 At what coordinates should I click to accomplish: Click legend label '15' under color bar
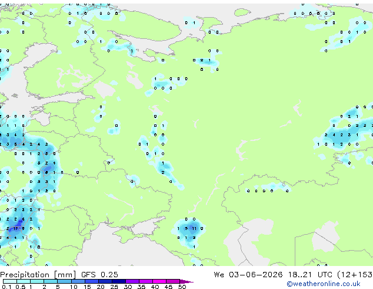pyautogui.click(x=87, y=287)
